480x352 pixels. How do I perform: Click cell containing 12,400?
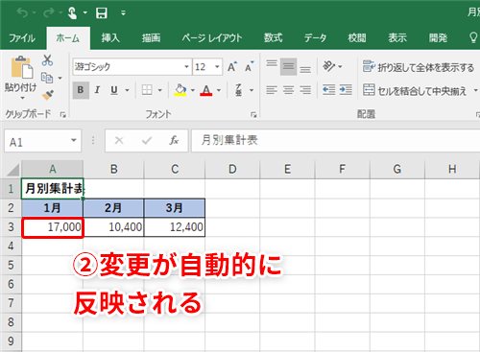[175, 227]
